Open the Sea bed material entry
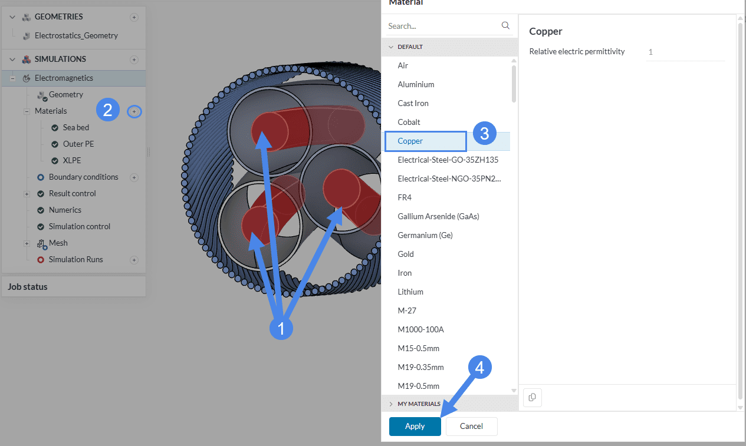 click(75, 128)
